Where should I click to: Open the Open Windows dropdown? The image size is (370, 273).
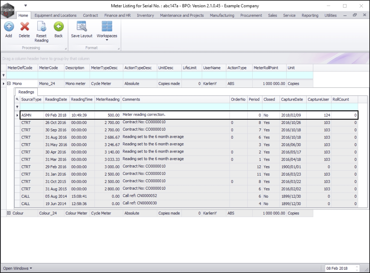pos(17,268)
